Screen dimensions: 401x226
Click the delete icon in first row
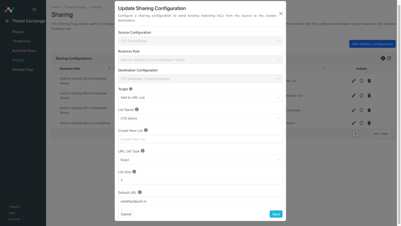(369, 81)
